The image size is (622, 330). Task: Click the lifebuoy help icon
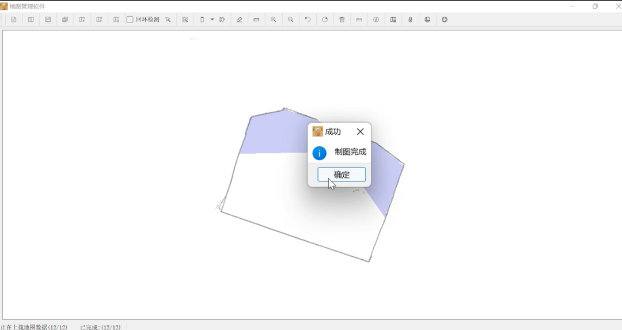click(445, 20)
